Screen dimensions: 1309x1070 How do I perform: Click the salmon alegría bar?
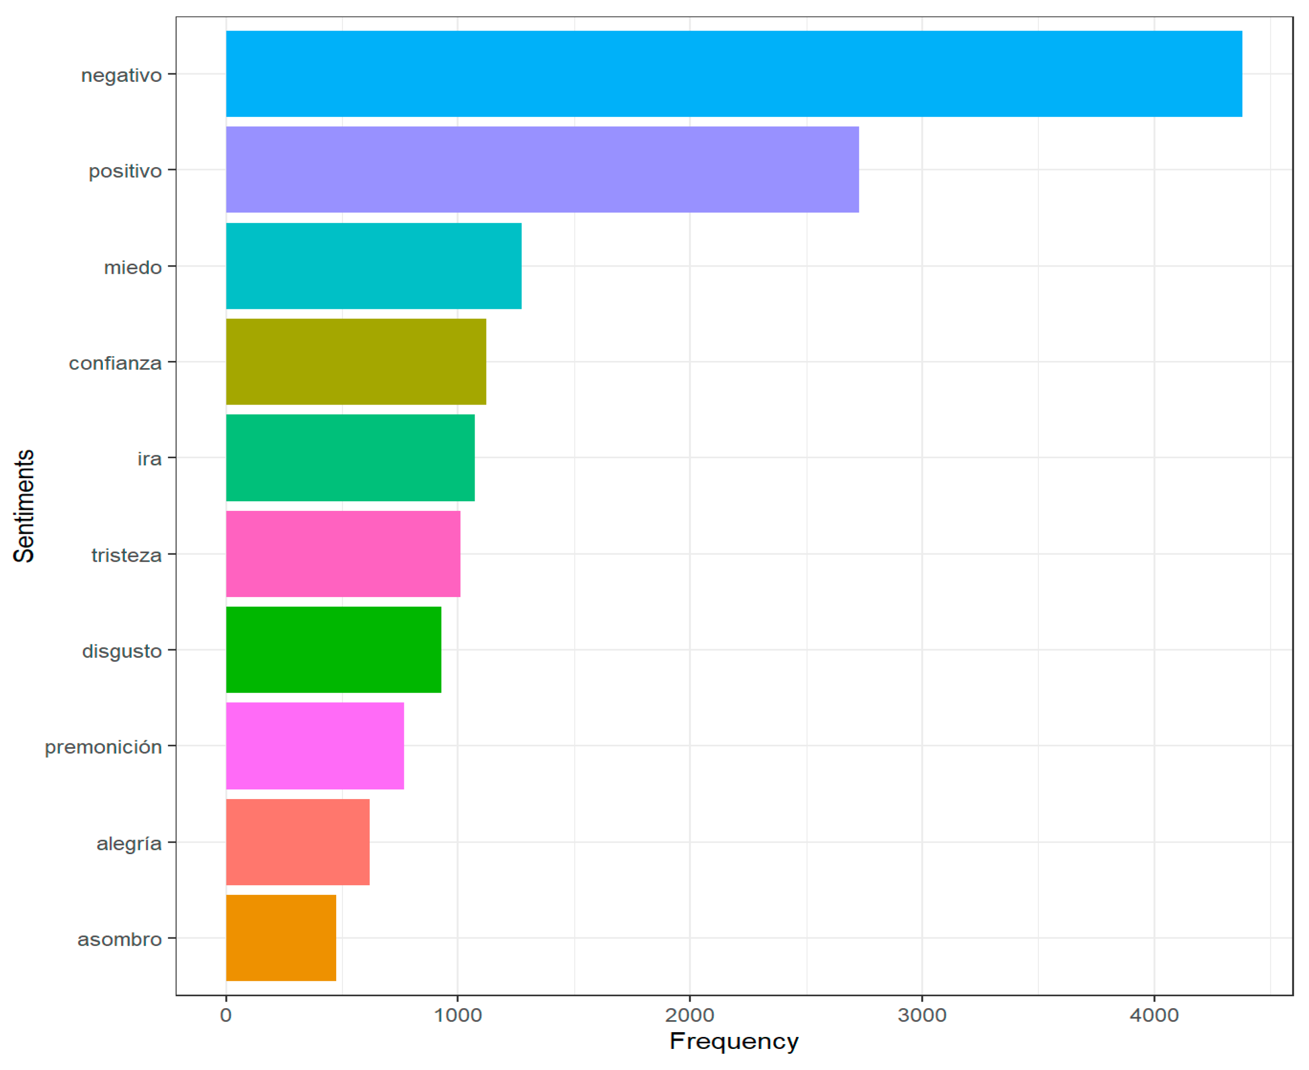(x=298, y=842)
